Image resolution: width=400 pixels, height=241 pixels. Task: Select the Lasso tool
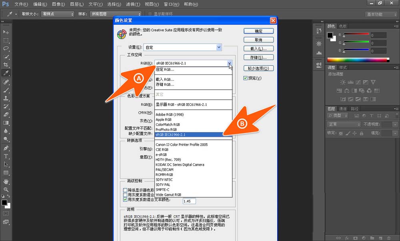click(6, 49)
